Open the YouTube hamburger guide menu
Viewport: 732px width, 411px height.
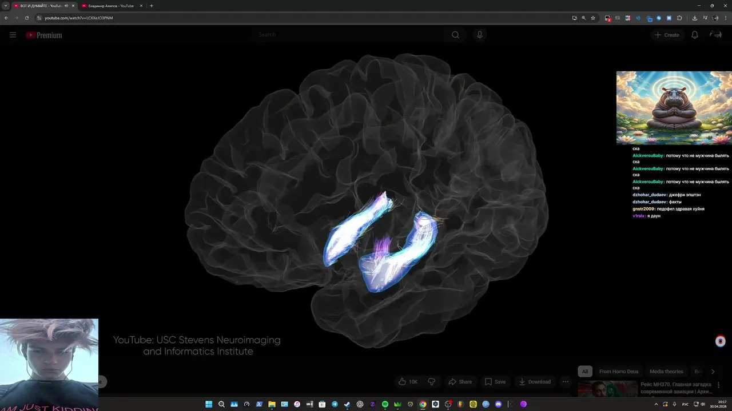pyautogui.click(x=13, y=35)
